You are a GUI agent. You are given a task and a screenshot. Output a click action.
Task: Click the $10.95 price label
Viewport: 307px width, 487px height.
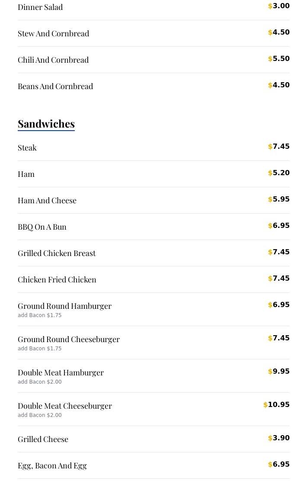[x=276, y=404]
